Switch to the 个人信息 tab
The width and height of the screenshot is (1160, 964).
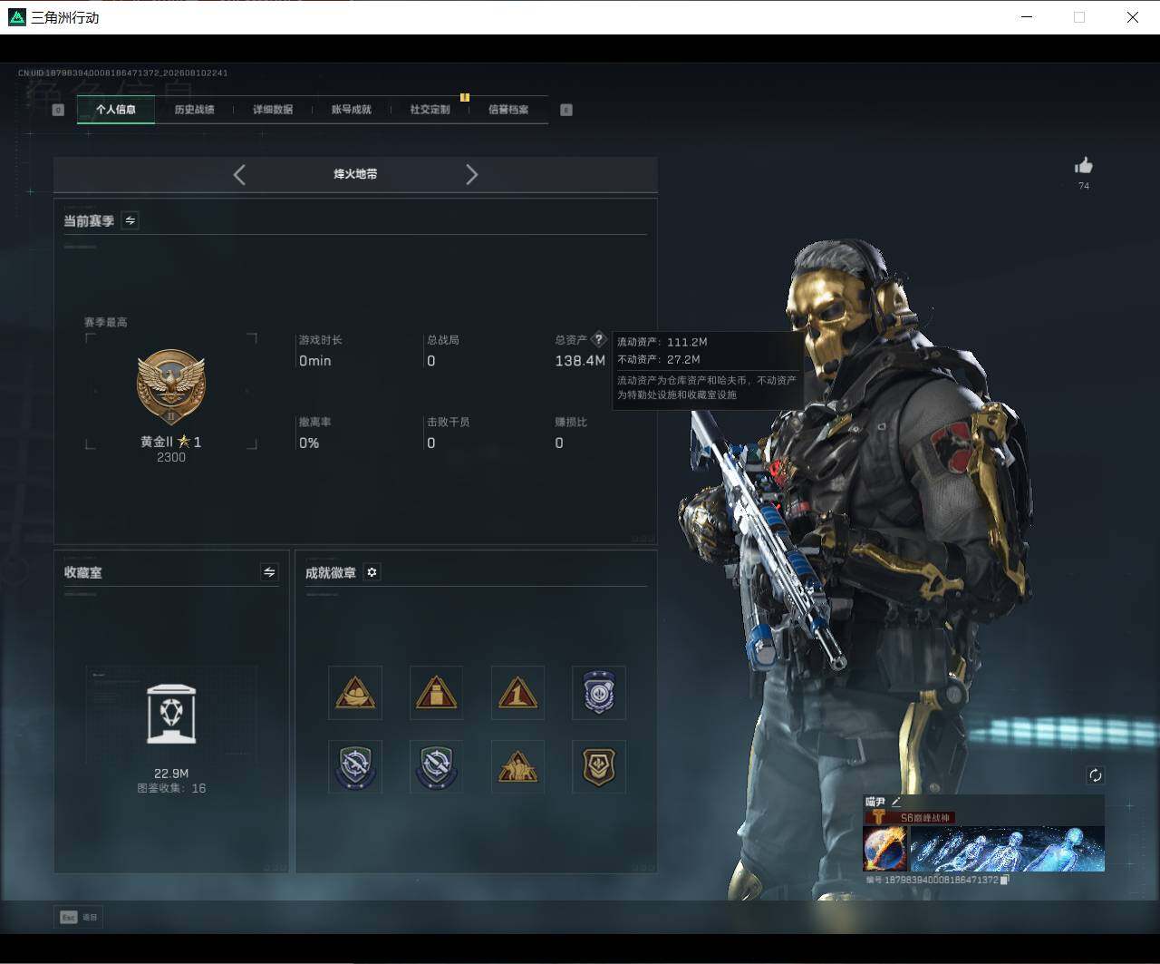click(x=116, y=110)
